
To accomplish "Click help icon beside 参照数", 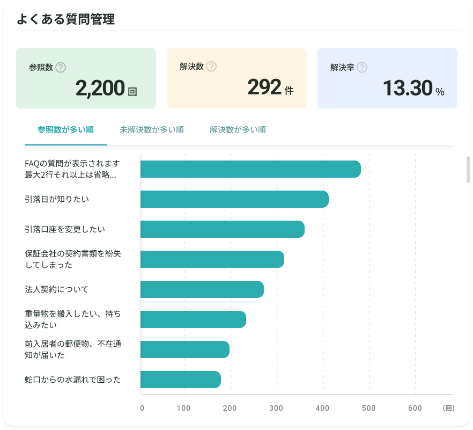I will [61, 67].
